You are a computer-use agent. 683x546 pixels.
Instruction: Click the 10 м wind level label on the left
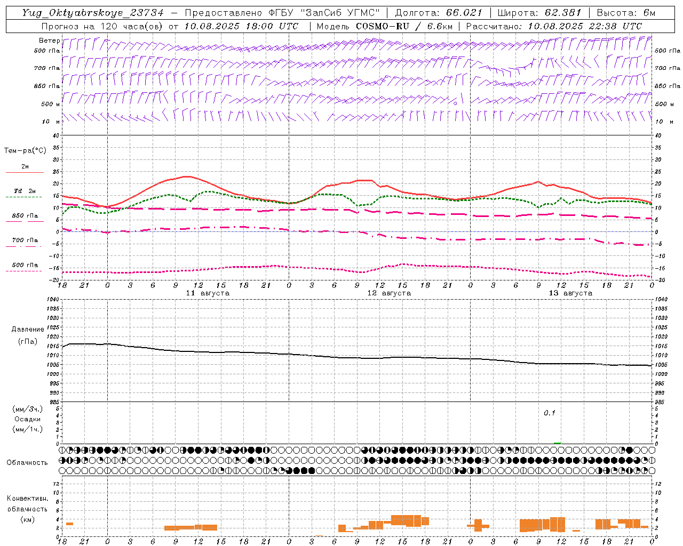(51, 122)
